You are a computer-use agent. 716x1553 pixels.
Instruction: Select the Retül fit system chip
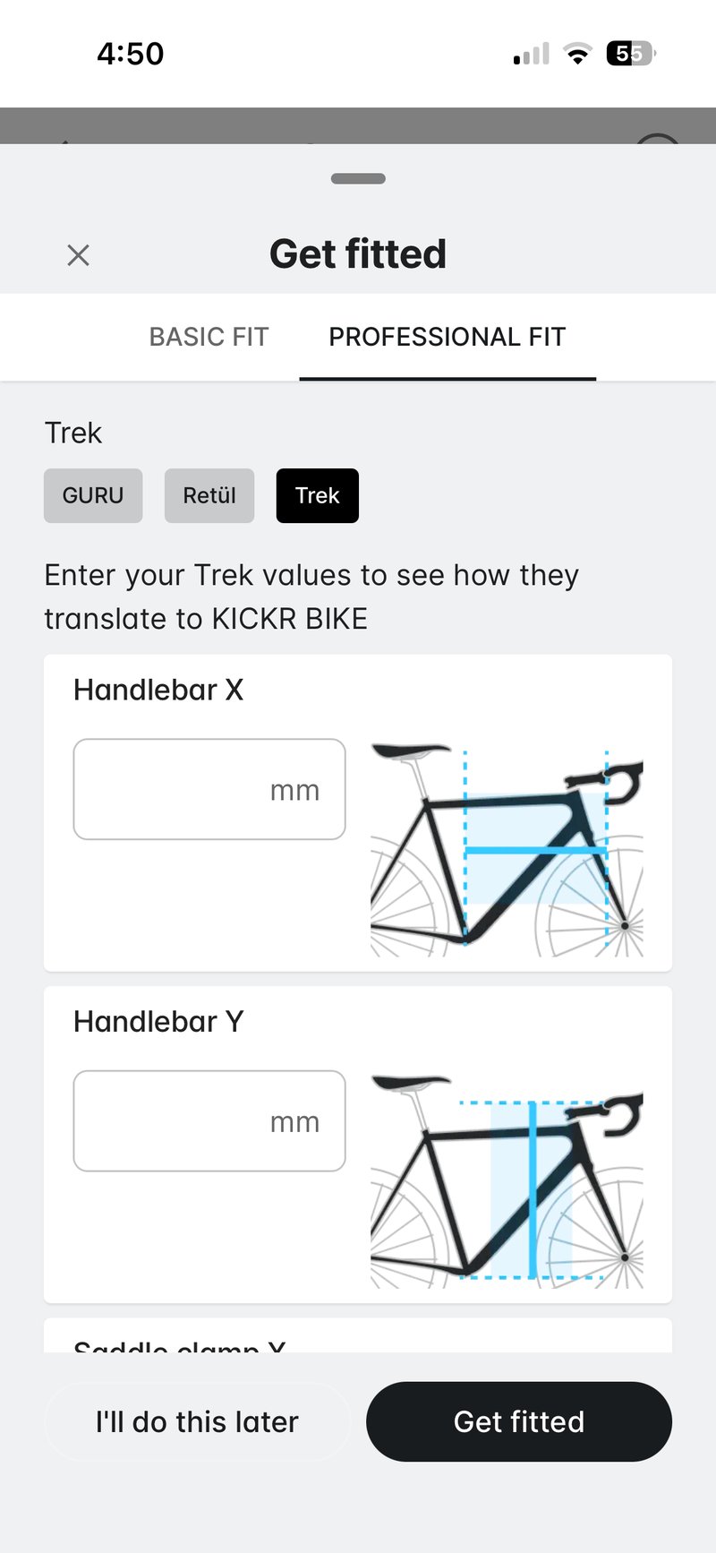pyautogui.click(x=209, y=495)
